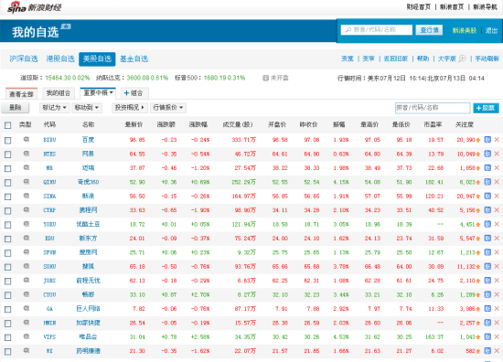Viewport: 503px width, 362px height.
Task: Expand the 投资概况 menu
Action: pyautogui.click(x=130, y=108)
